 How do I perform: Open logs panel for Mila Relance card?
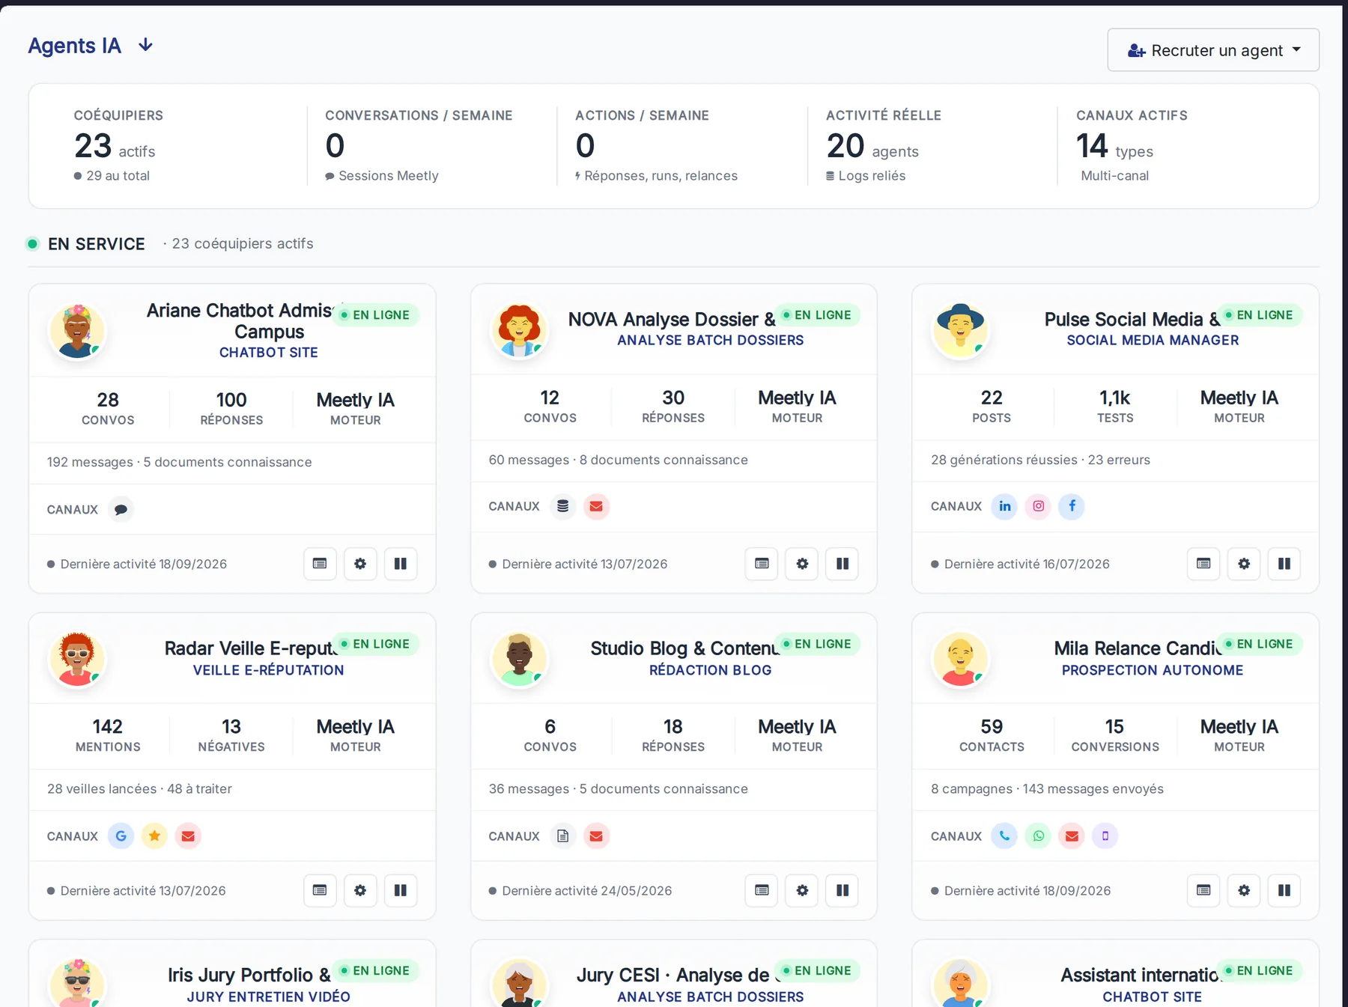(1203, 890)
